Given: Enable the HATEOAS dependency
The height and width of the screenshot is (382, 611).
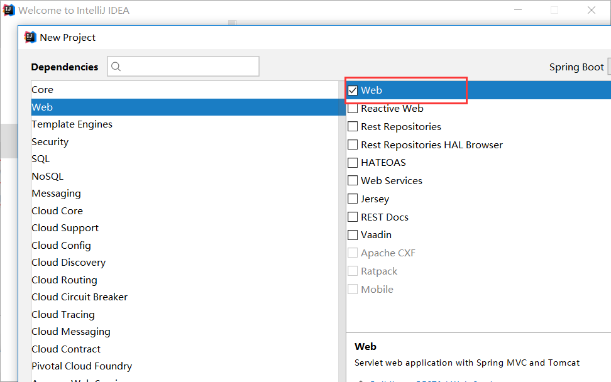Looking at the screenshot, I should [353, 162].
